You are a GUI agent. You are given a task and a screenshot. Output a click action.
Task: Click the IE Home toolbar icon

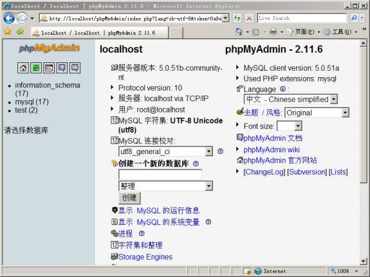point(239,32)
